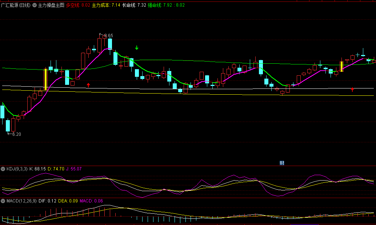Click the blue 财 financial marker
This screenshot has height=225, width=376.
pos(281,163)
